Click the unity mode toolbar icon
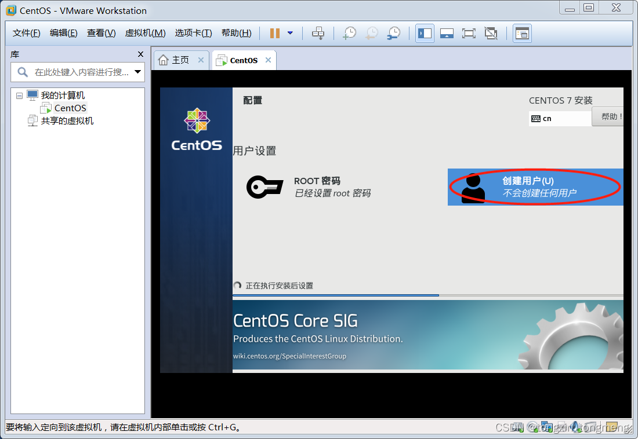 click(x=491, y=34)
